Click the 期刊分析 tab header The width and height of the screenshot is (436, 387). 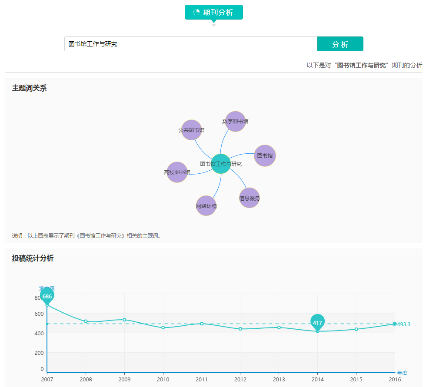click(x=214, y=12)
